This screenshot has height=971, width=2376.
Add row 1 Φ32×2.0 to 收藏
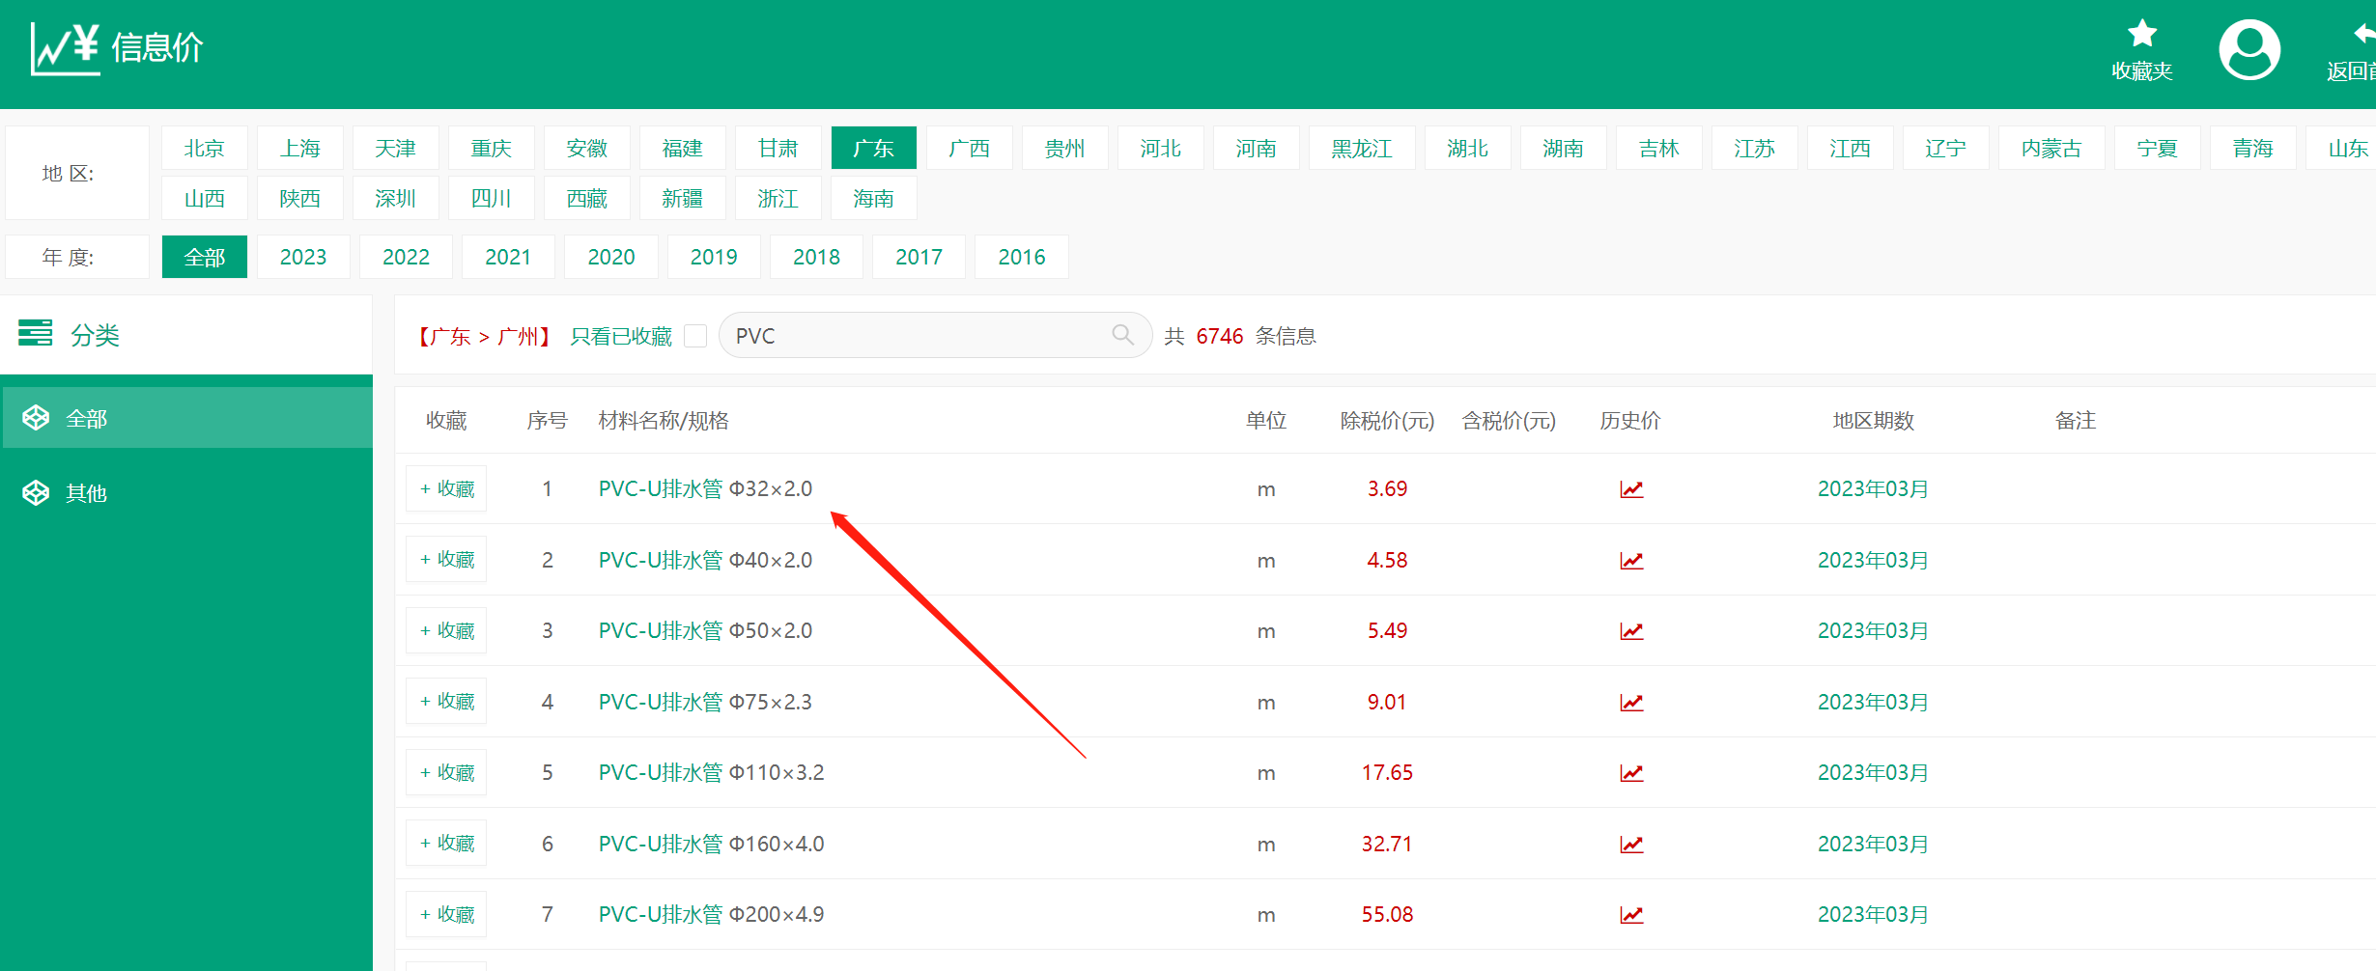pyautogui.click(x=446, y=488)
